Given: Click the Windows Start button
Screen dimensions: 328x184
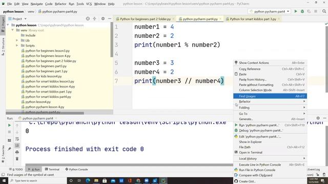Looking at the screenshot, I should [4, 180].
